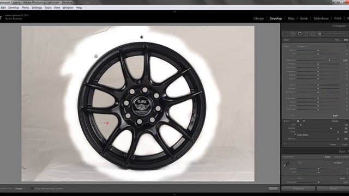Adjust Basic panel Temp slider

(x=318, y=169)
